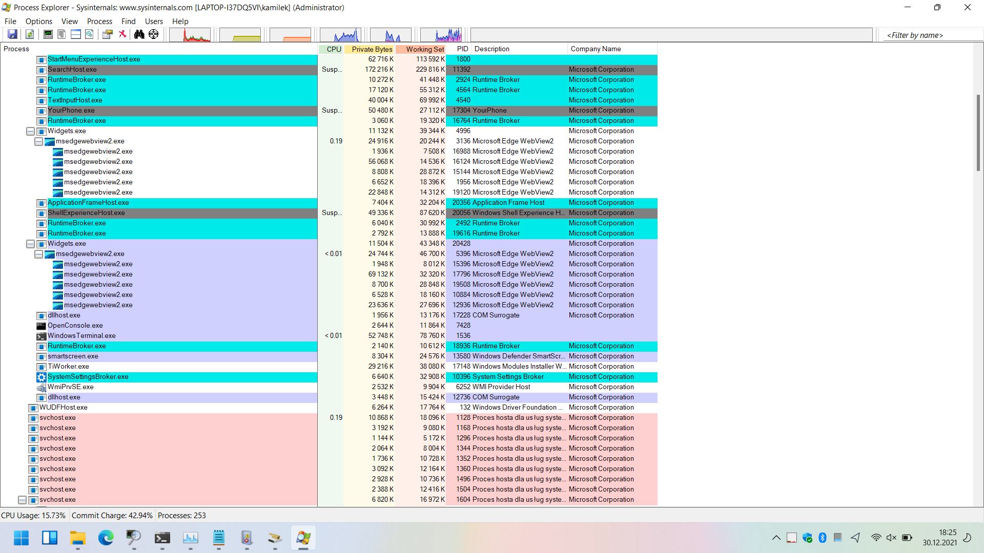Use the Find Window's Process crosshair tool
This screenshot has width=984, height=553.
click(154, 34)
